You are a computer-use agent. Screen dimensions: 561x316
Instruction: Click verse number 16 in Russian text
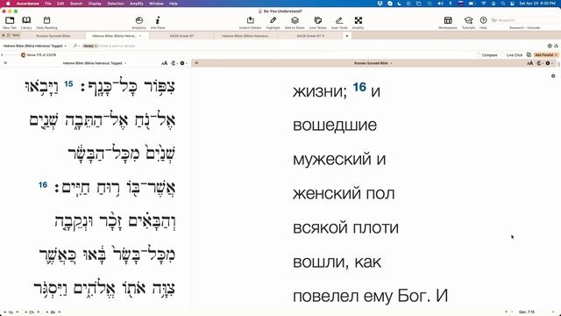tap(359, 87)
